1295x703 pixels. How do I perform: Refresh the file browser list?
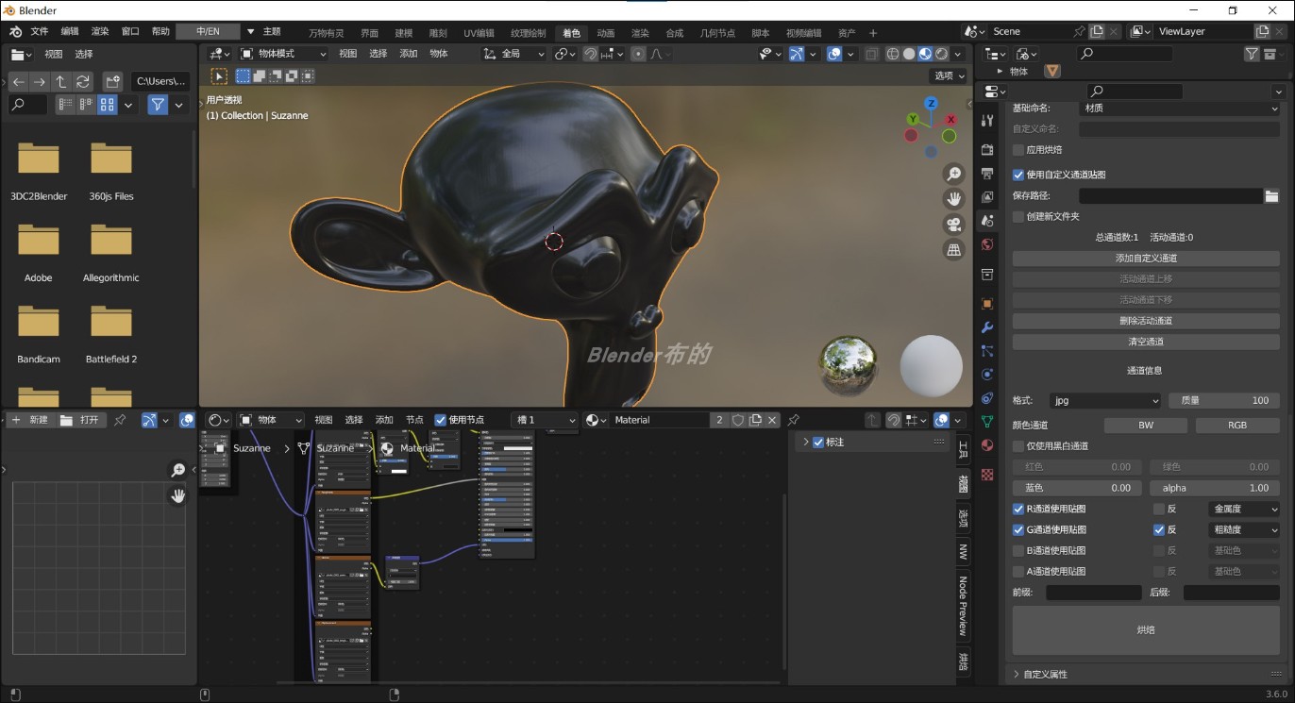point(83,82)
